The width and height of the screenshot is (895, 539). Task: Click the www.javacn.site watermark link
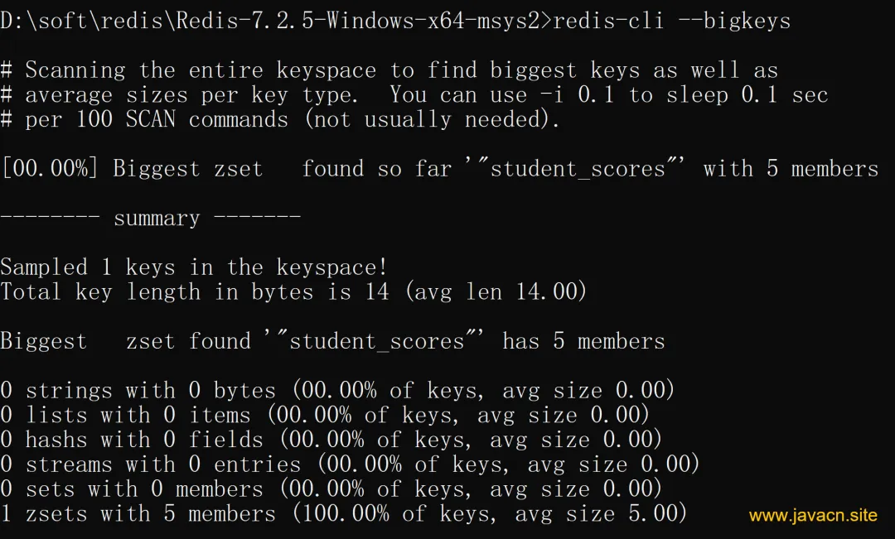pos(812,515)
